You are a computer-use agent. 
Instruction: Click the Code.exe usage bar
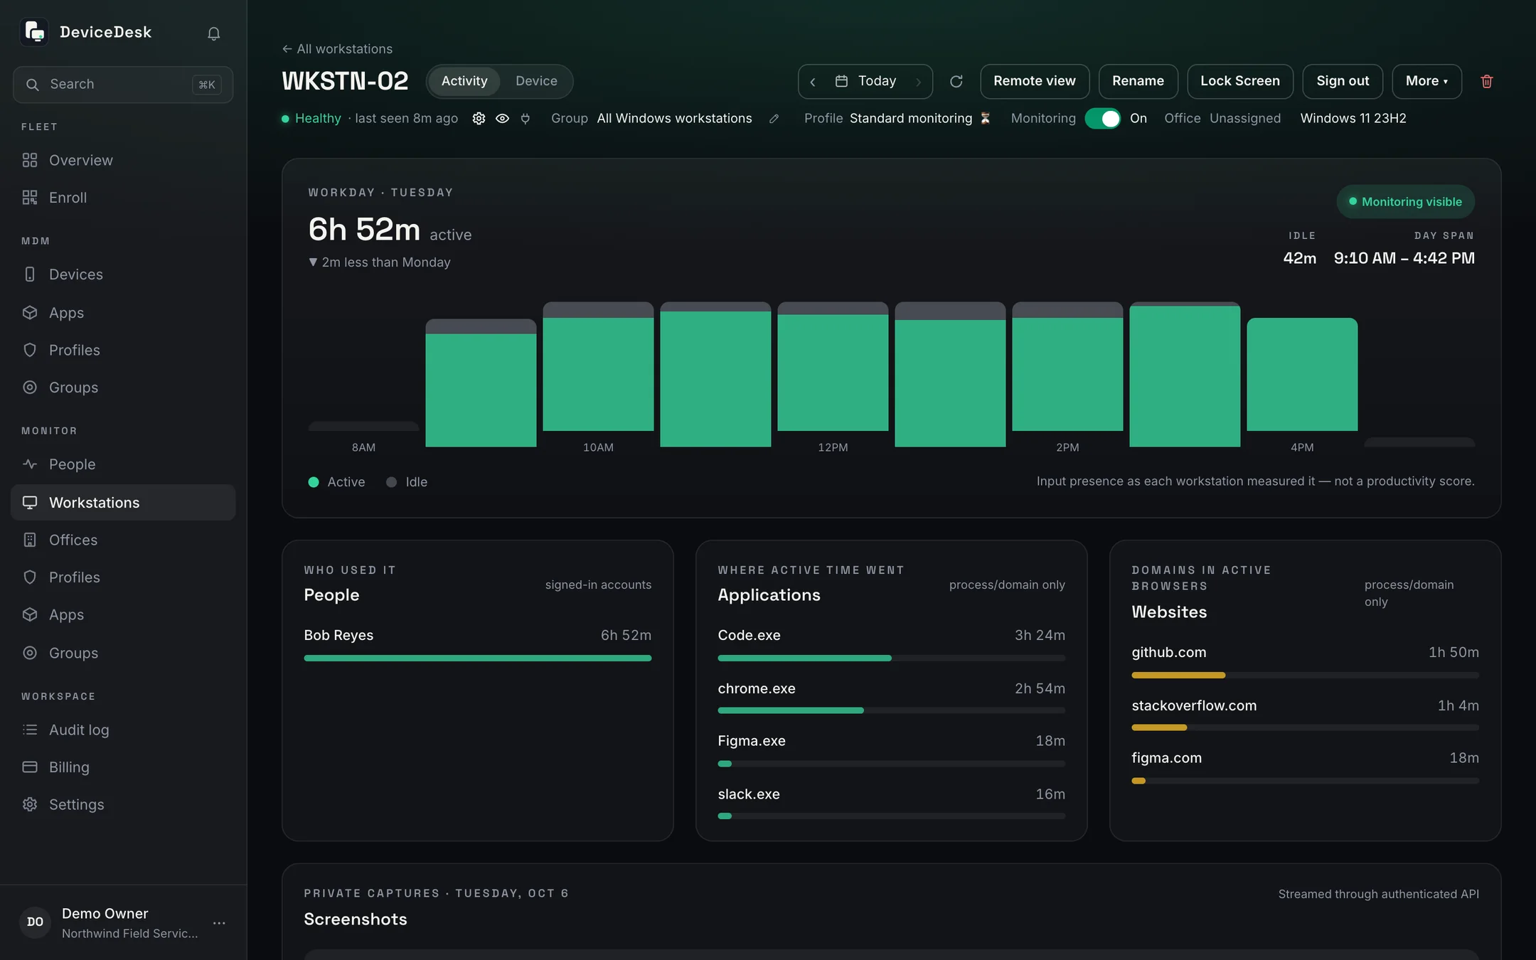(891, 658)
